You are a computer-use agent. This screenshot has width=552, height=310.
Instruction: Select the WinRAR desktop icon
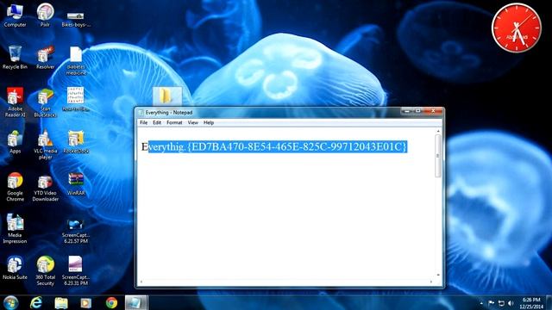click(76, 183)
